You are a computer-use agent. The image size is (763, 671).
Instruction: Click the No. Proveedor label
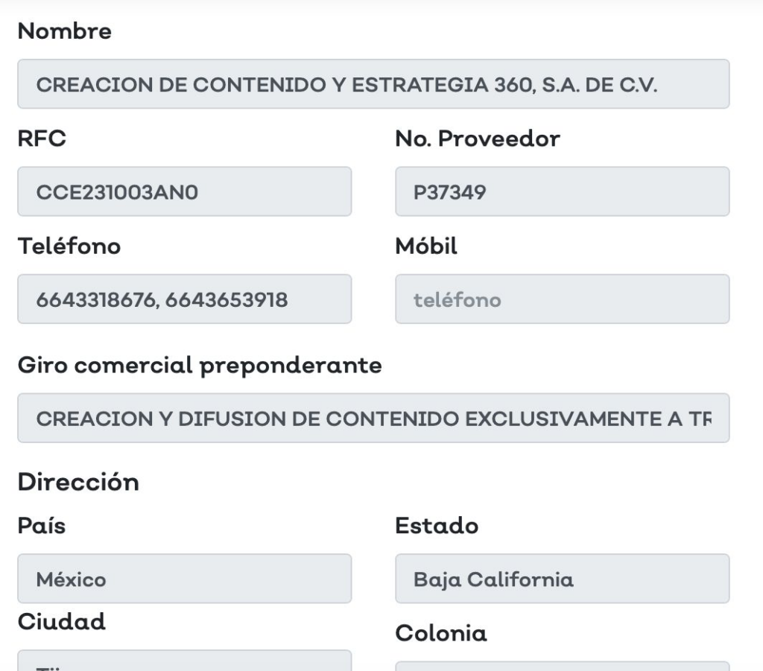coord(477,139)
